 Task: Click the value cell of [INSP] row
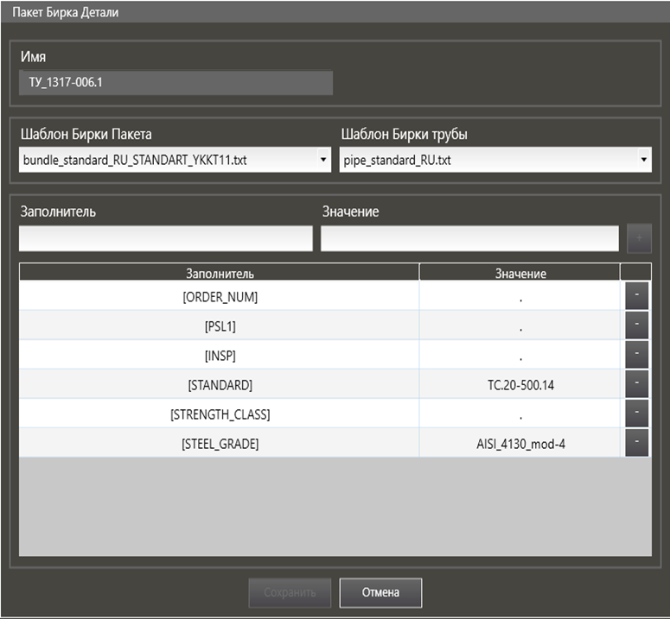point(520,355)
